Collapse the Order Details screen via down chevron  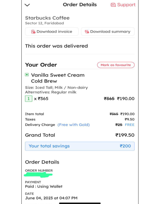tap(27, 5)
